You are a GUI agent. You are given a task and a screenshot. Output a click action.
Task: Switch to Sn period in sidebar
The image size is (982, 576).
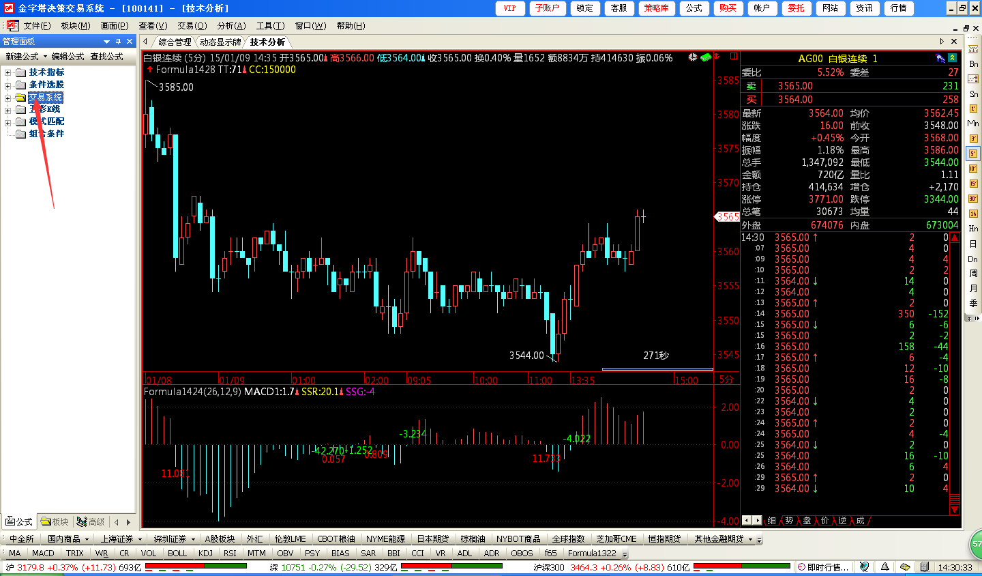pos(973,94)
